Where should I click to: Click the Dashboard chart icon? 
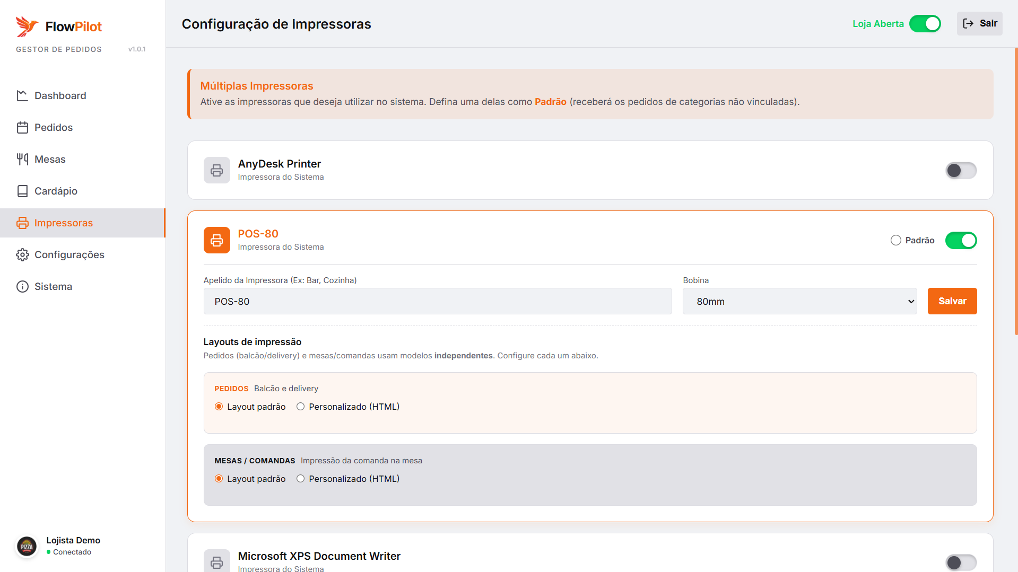click(22, 95)
